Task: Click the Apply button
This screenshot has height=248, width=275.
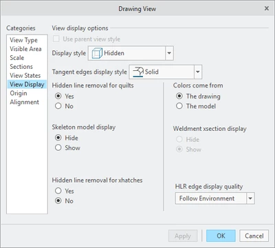Action: click(x=183, y=236)
